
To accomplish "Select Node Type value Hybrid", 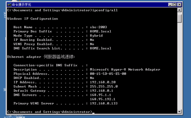I will (x=96, y=36).
